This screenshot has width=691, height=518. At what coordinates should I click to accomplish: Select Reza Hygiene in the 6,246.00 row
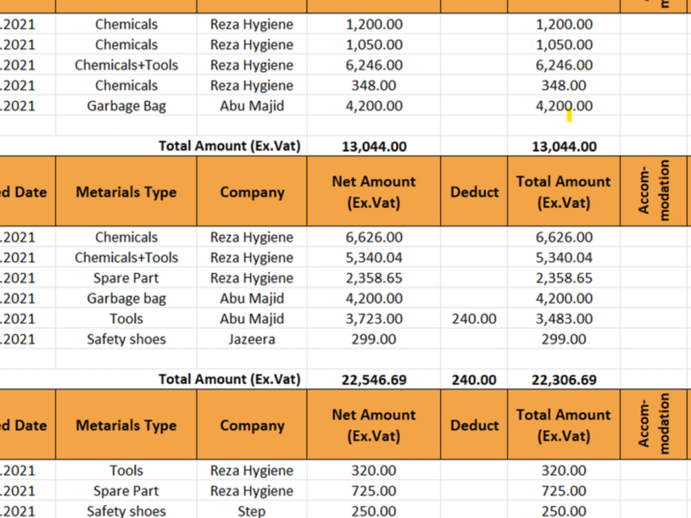pos(252,65)
